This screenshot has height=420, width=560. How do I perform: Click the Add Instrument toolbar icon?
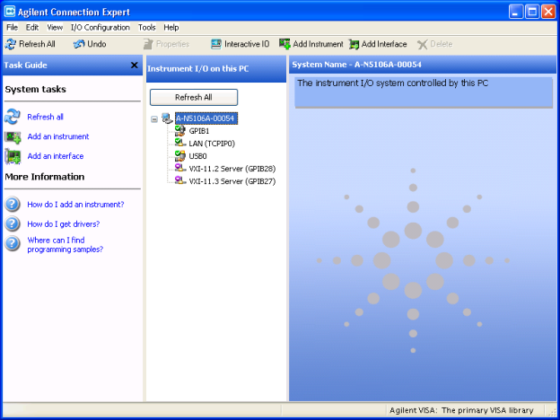click(x=284, y=44)
